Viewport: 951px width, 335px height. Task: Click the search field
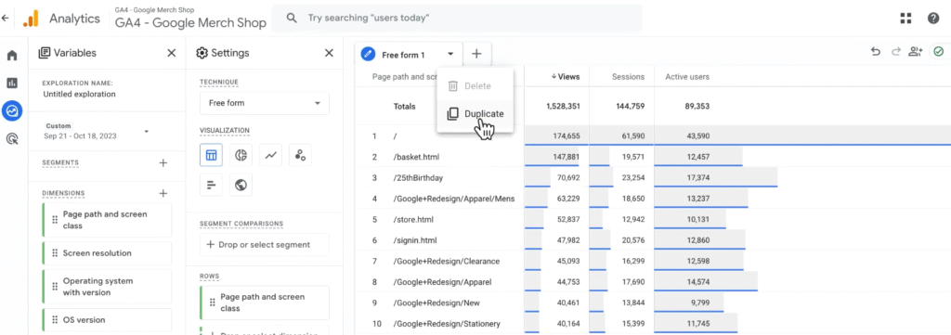[x=456, y=19]
